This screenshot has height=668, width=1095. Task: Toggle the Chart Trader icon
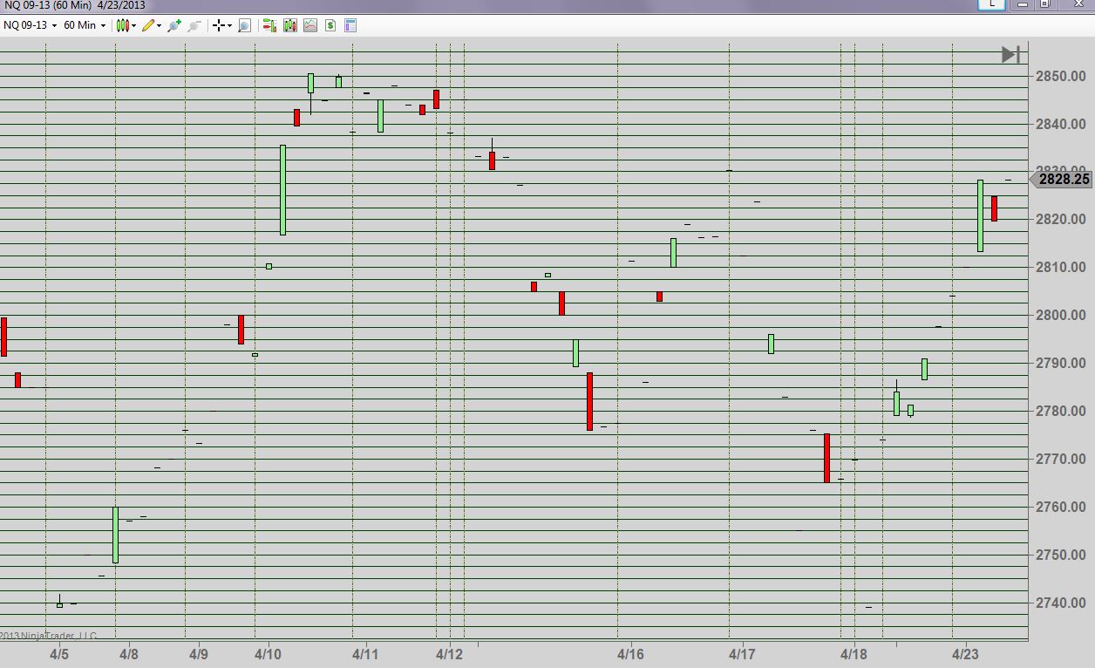coord(269,25)
